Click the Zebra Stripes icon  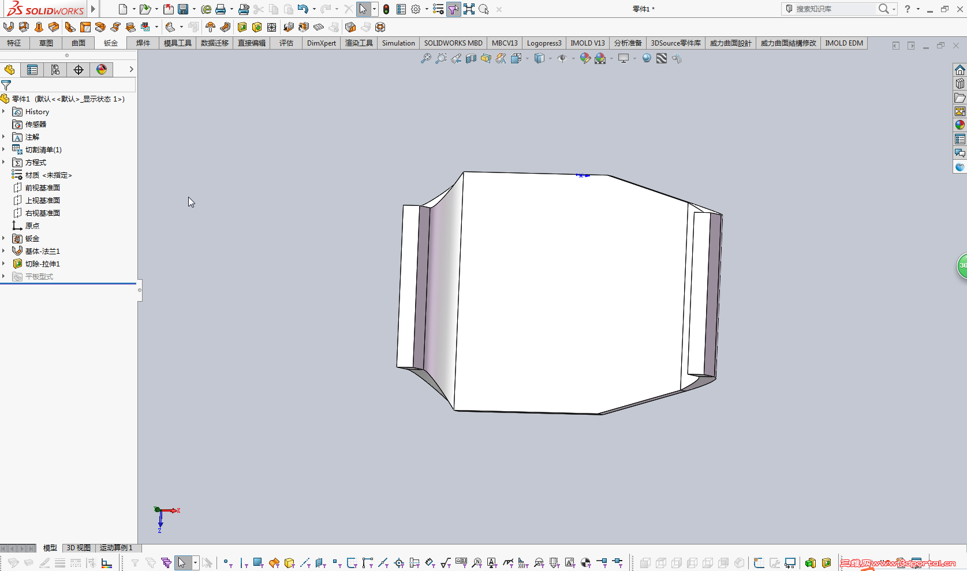662,58
